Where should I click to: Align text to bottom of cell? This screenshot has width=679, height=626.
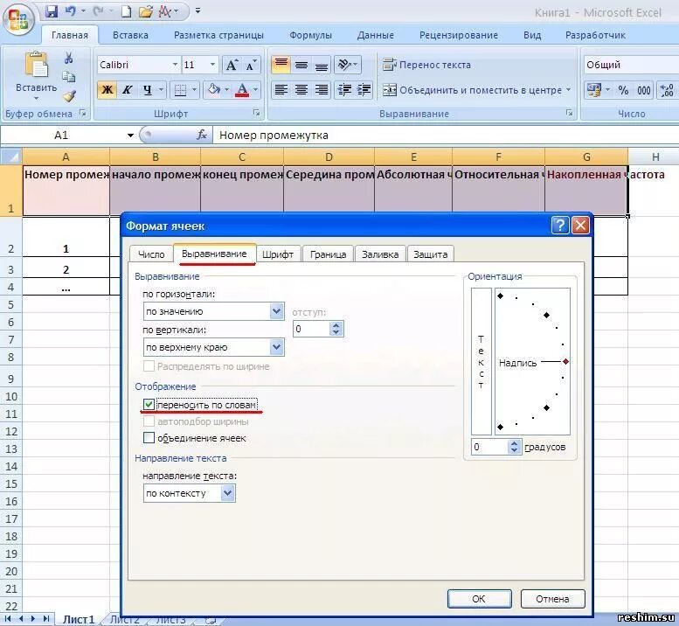(x=322, y=65)
